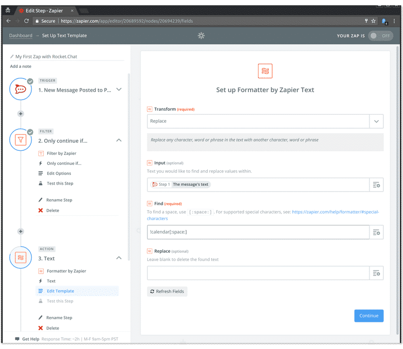
Task: Click the Rocket.Chat trigger step icon
Action: [20, 89]
